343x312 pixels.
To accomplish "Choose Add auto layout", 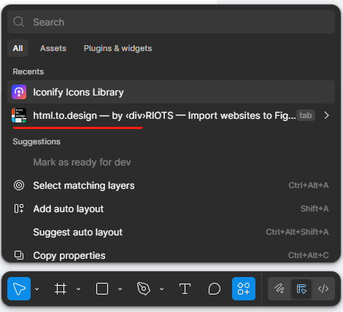I will click(171, 208).
